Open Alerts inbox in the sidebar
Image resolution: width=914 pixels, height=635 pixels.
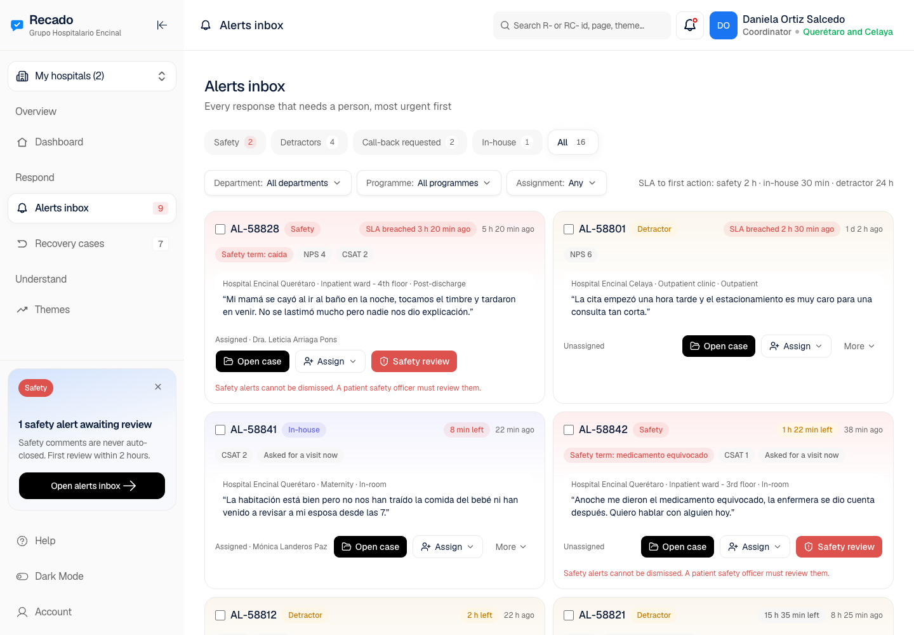pos(92,208)
